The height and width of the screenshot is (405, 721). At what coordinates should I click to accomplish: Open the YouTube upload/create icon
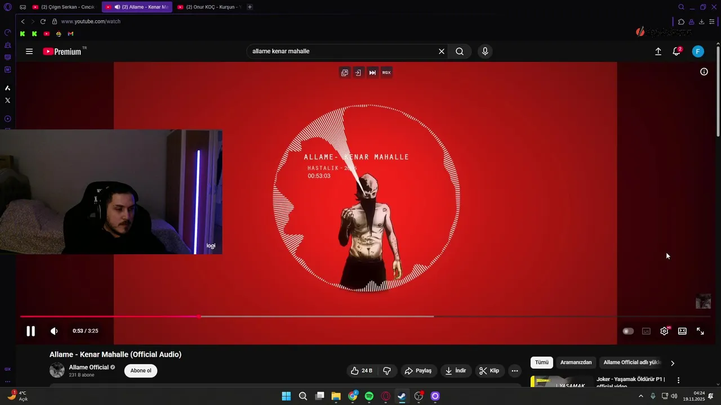pos(658,51)
